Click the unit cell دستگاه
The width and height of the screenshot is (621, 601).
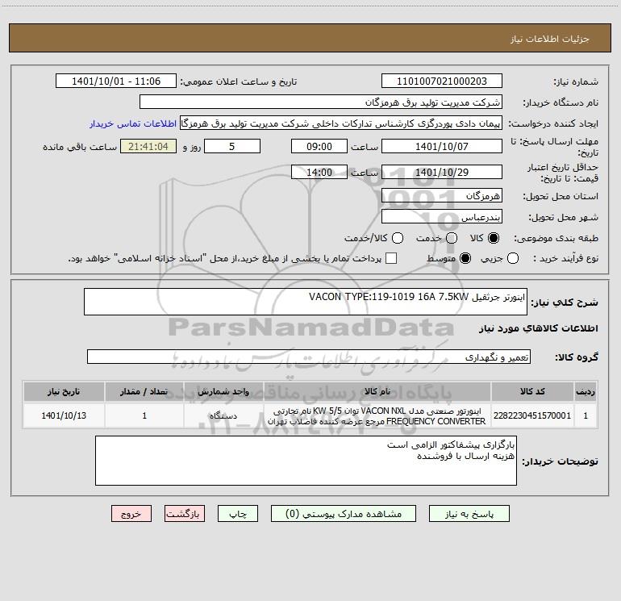pyautogui.click(x=223, y=415)
